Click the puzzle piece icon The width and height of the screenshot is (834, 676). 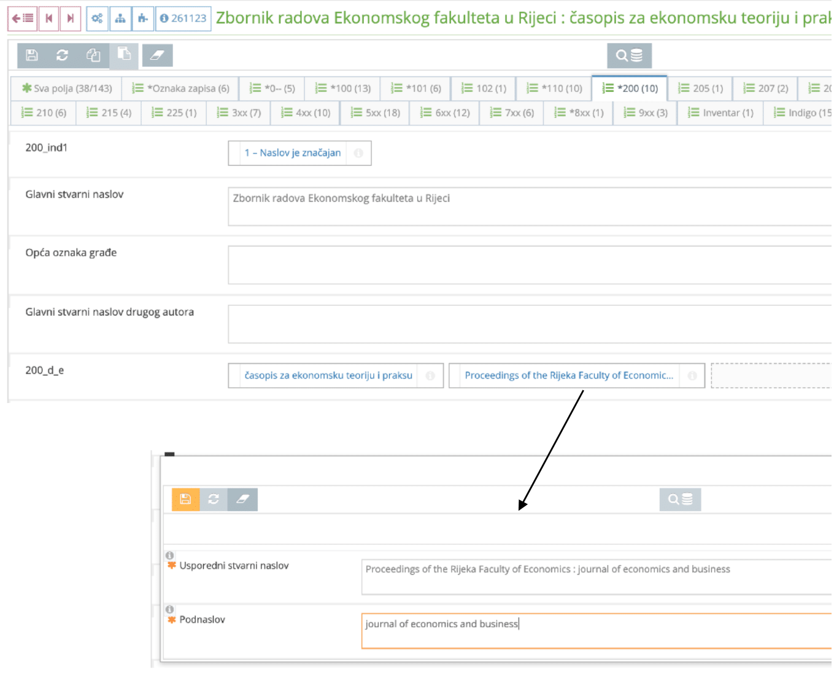click(142, 18)
